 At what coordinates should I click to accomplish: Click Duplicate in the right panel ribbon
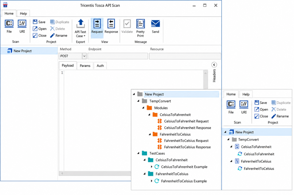(x=281, y=103)
